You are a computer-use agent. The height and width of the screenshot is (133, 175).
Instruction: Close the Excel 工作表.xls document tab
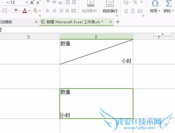[111, 22]
